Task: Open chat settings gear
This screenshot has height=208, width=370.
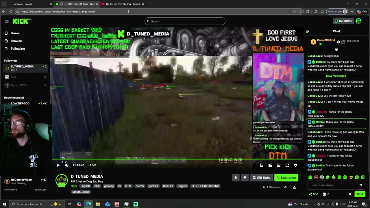Action: pyautogui.click(x=350, y=194)
